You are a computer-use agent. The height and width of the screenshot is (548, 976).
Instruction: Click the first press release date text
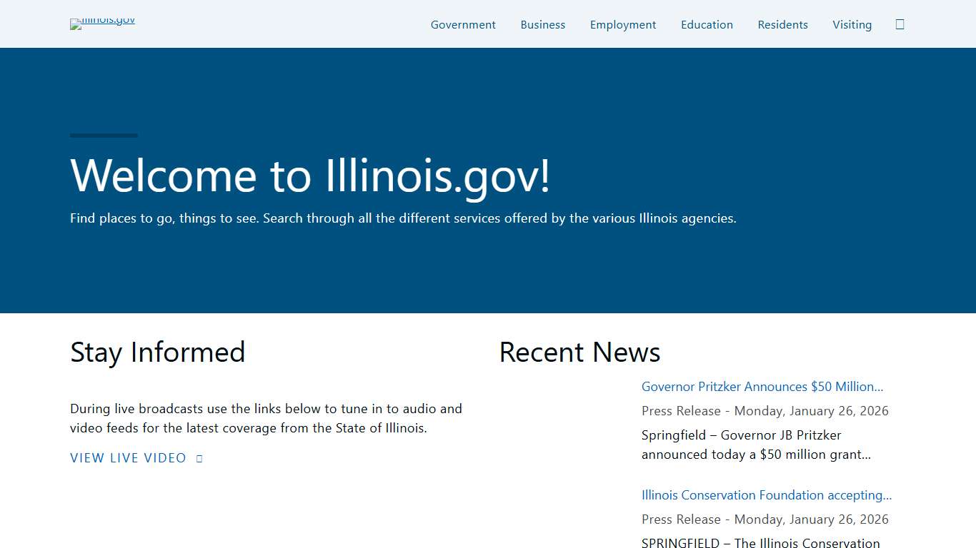pos(765,410)
